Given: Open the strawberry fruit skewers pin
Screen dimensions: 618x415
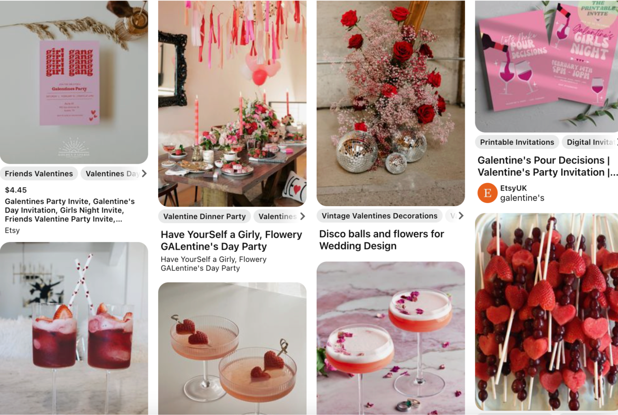Looking at the screenshot, I should click(547, 312).
